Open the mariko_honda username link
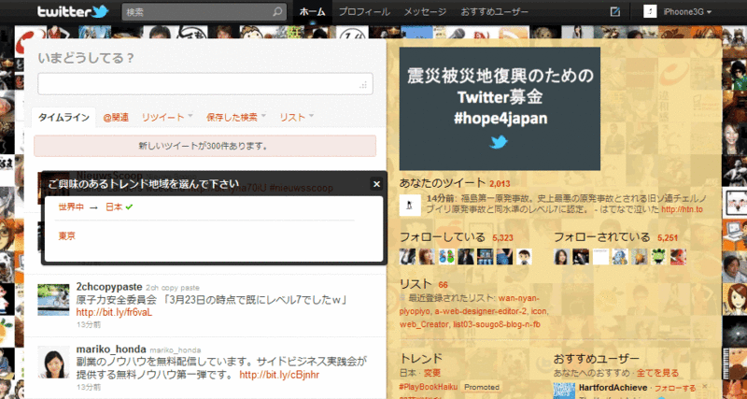747x399 pixels. (x=112, y=349)
